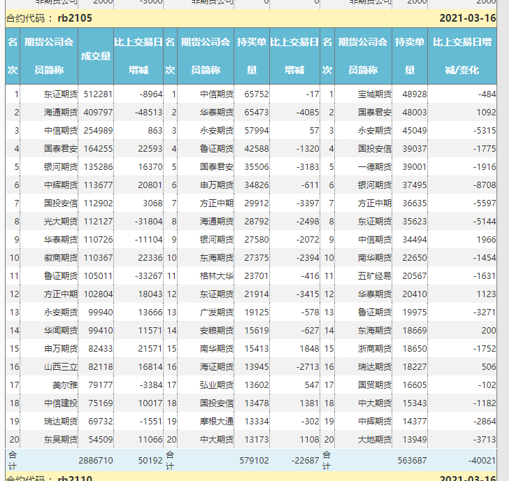
Task: Click the total trading volume 2886710
Action: pyautogui.click(x=94, y=460)
